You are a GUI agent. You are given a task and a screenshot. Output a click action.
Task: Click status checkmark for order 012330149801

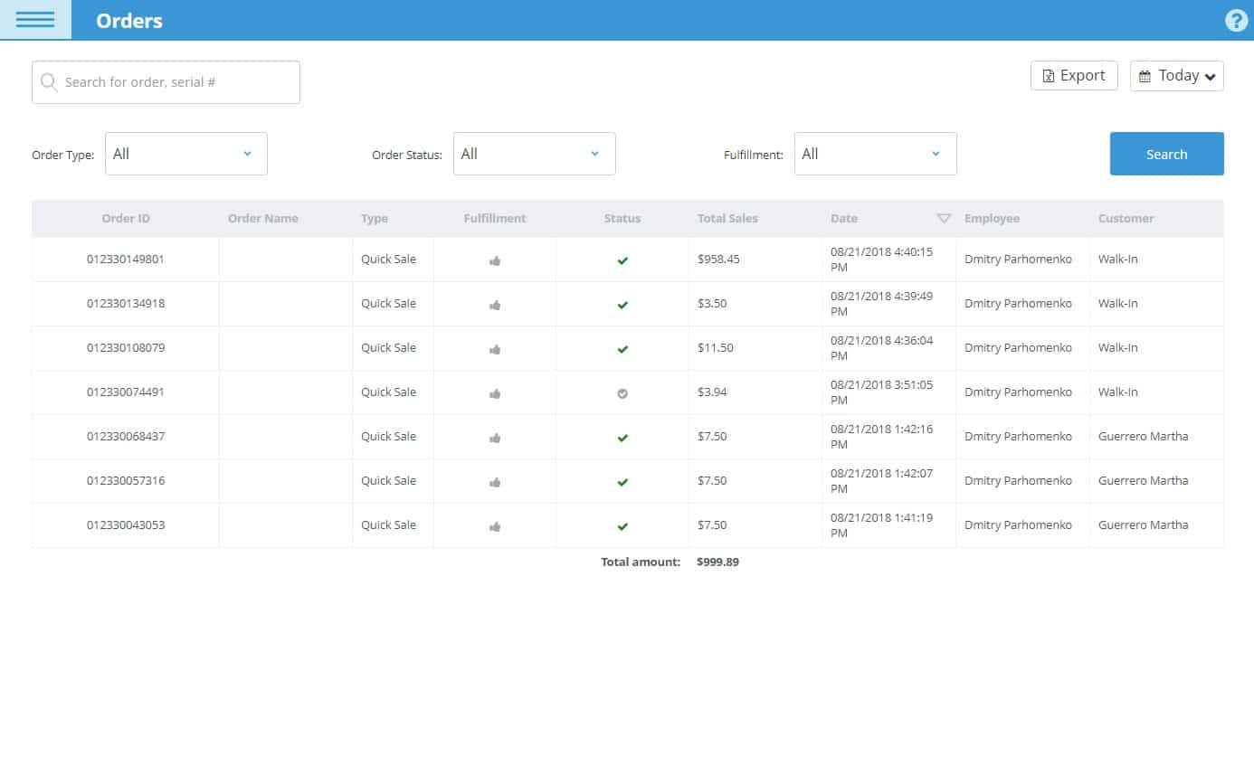pos(622,260)
